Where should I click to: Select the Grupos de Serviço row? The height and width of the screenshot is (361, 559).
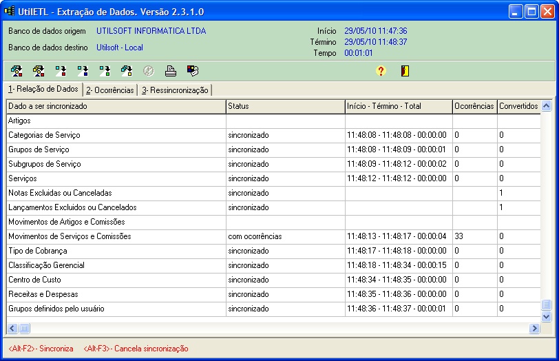(x=273, y=149)
